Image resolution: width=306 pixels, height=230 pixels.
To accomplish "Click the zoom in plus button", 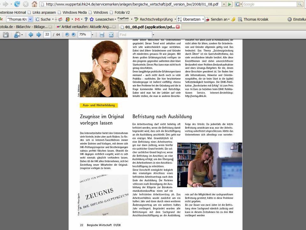I will 74,34.
